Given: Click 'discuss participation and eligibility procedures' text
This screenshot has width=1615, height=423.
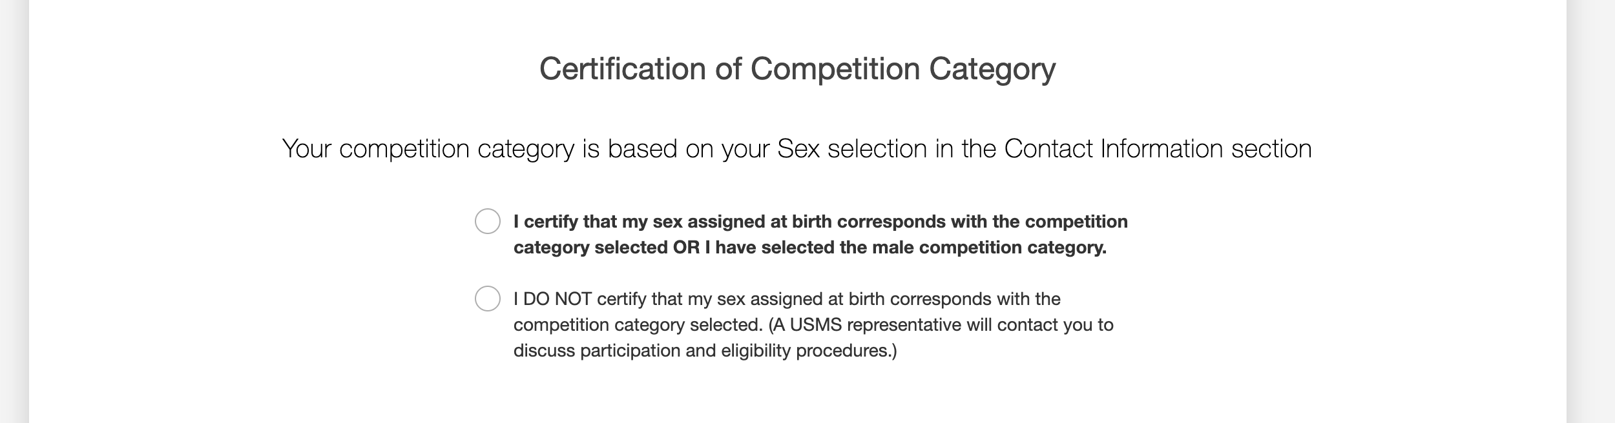Looking at the screenshot, I should (705, 351).
